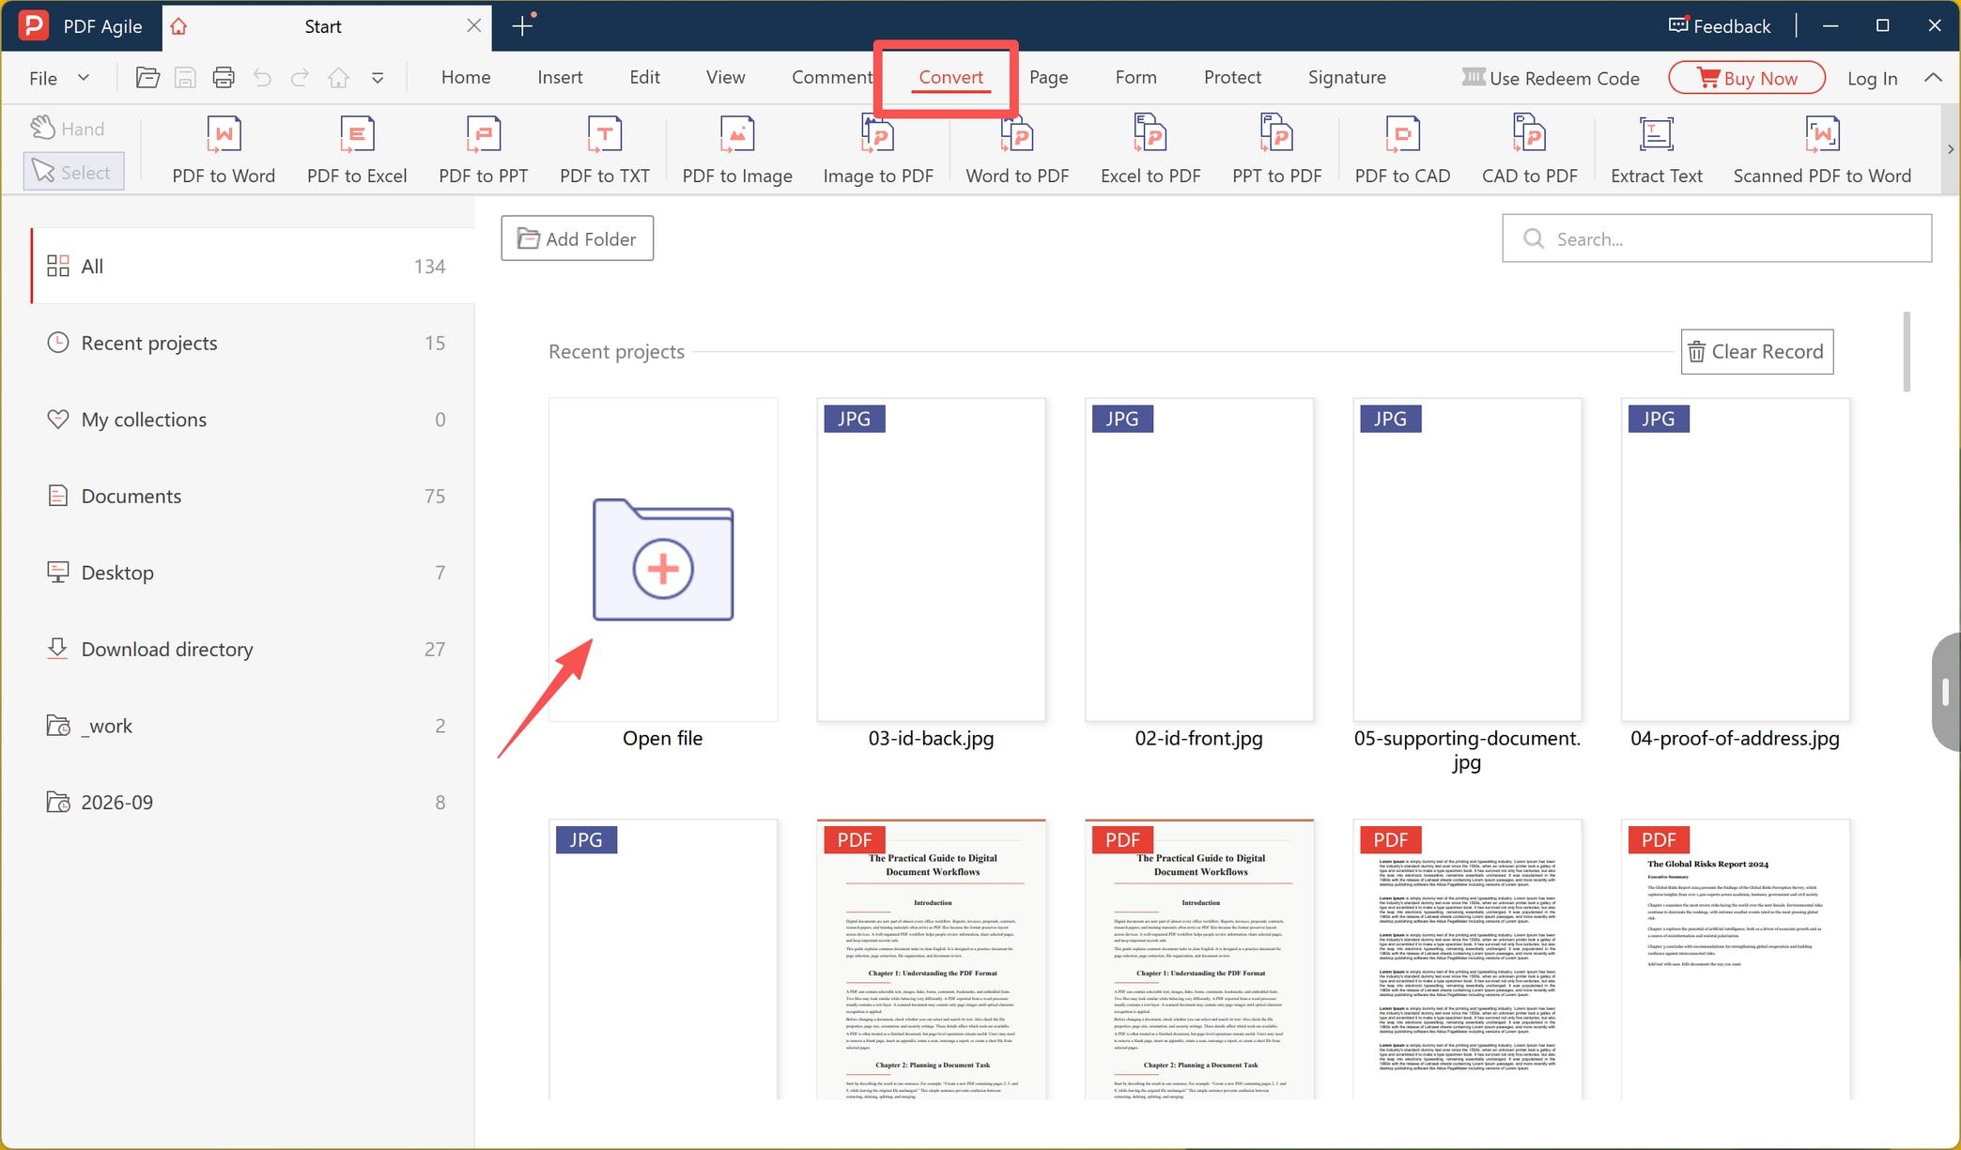Collapse the ribbon with the chevron
Image resolution: width=1961 pixels, height=1150 pixels.
point(1933,78)
